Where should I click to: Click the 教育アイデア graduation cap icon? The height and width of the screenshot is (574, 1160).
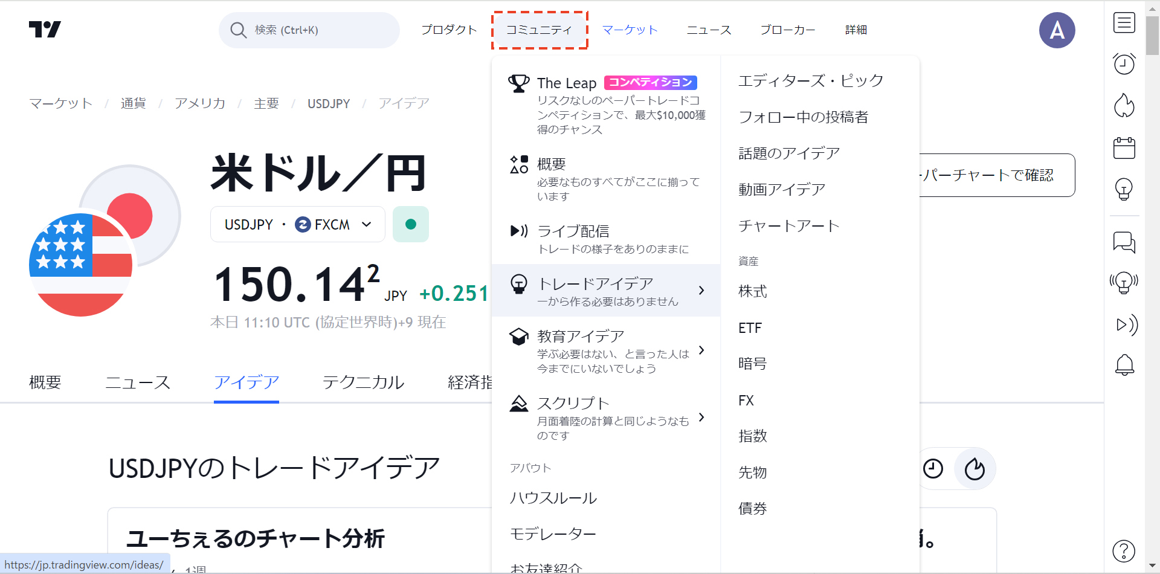(x=519, y=337)
